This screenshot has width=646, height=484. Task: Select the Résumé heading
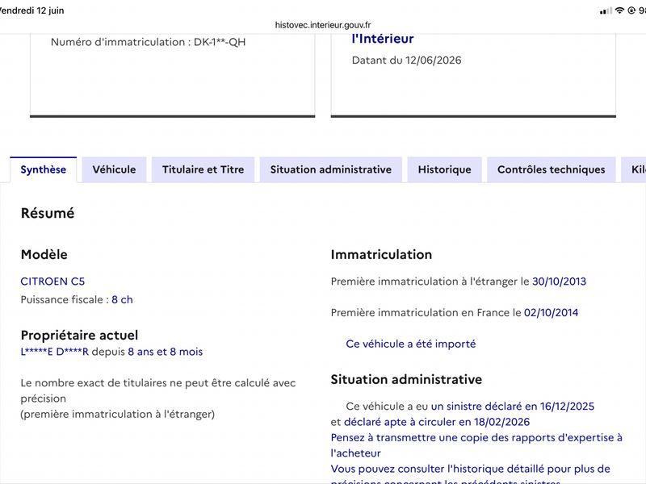(48, 213)
